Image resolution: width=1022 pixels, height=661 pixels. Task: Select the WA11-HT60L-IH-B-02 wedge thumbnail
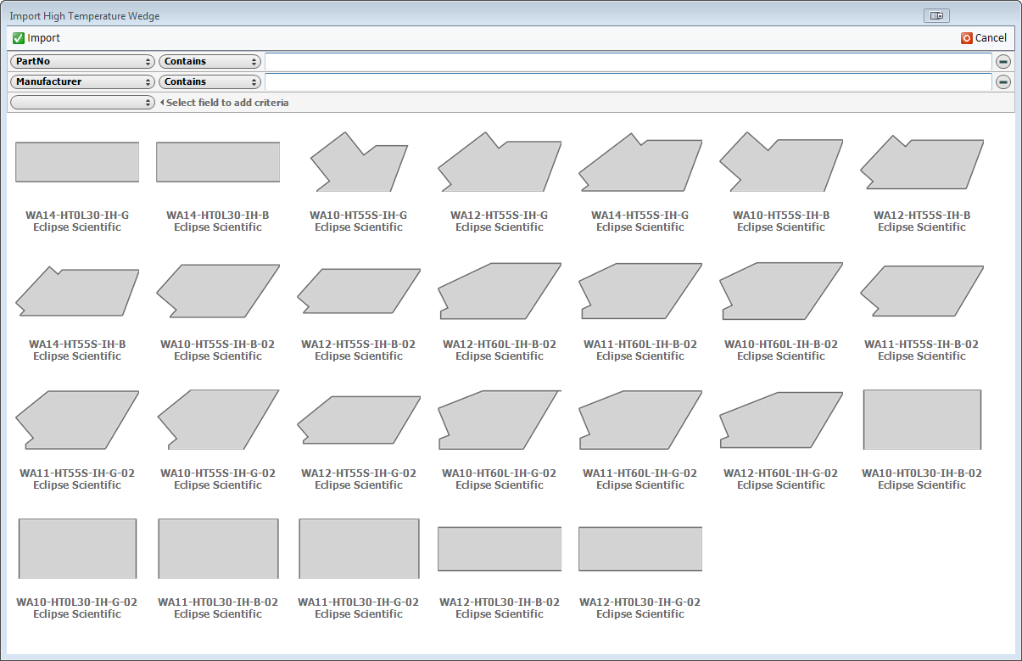[640, 291]
